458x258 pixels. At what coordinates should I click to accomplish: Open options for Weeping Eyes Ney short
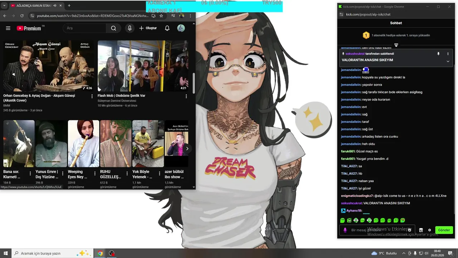tap(95, 173)
